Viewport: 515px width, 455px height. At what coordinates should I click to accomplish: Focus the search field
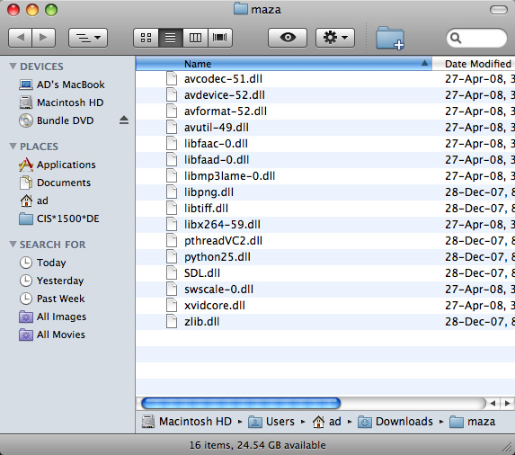pyautogui.click(x=476, y=38)
